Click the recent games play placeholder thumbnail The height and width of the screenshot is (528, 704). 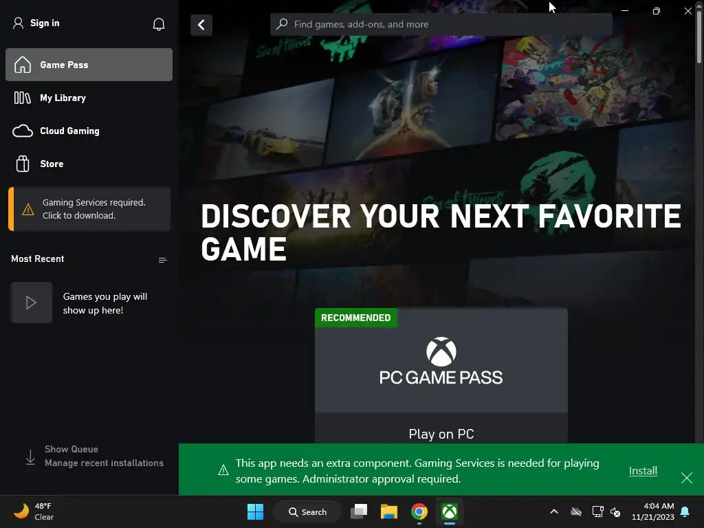[32, 302]
